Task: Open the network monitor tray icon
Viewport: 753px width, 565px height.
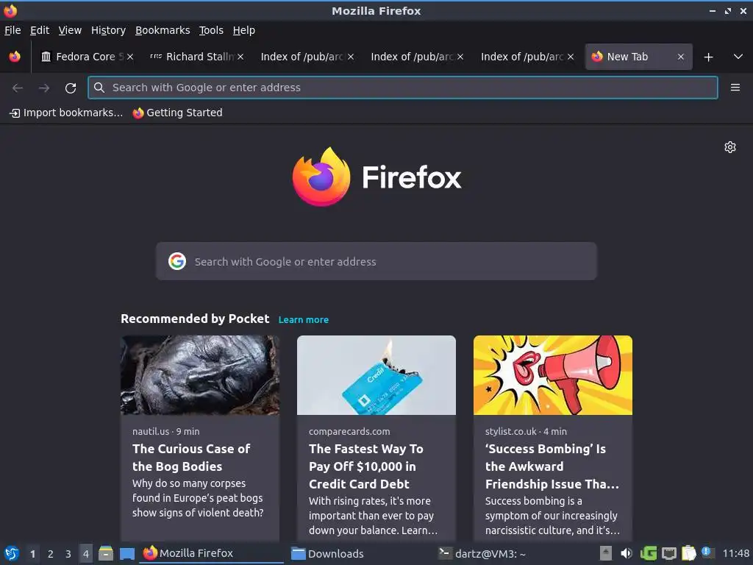Action: (x=669, y=554)
